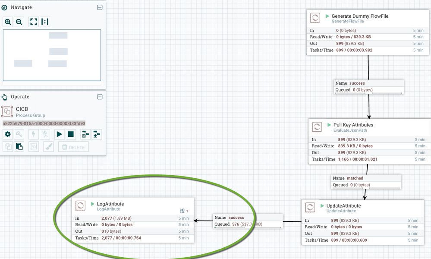The height and width of the screenshot is (259, 431).
Task: Click the CICD process group icon
Action: pos(7,112)
